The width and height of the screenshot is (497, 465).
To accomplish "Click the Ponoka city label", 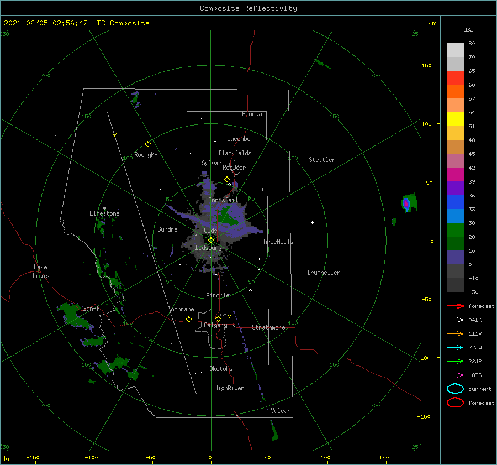I will point(252,114).
